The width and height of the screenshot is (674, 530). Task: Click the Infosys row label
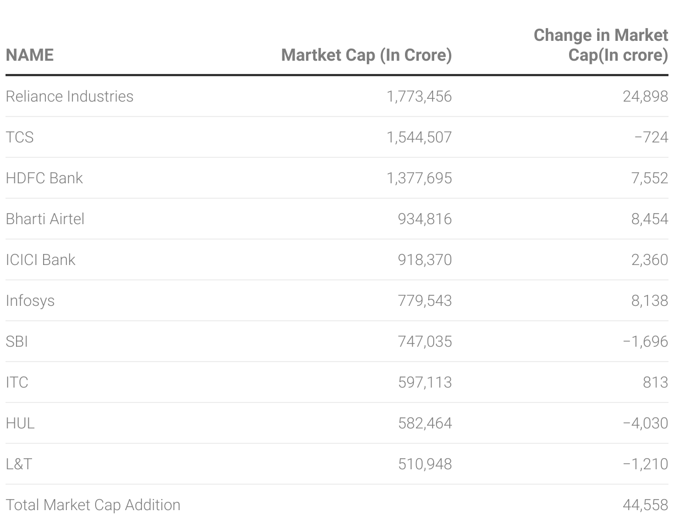click(x=30, y=301)
